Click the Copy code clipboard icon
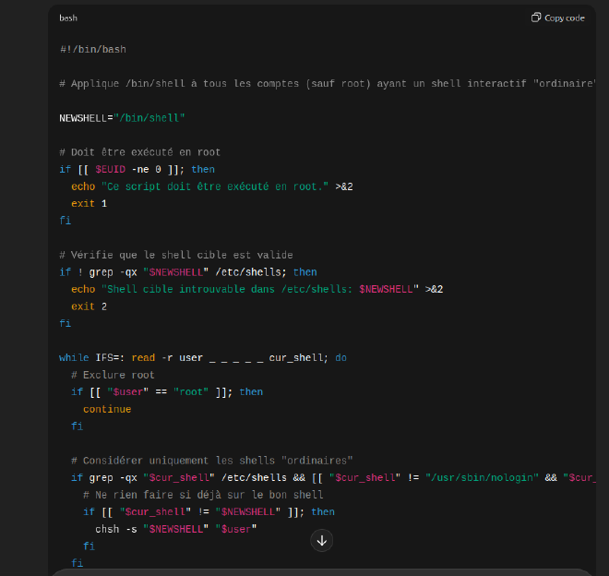 click(536, 18)
